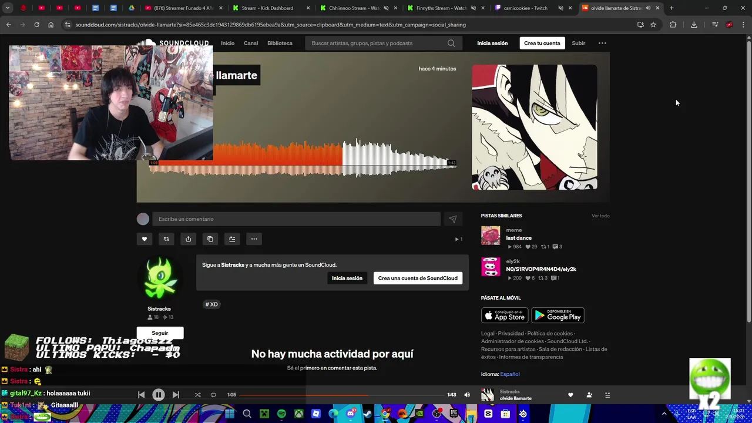
Task: Click Inicia sesión in the follow banner
Action: (x=347, y=278)
